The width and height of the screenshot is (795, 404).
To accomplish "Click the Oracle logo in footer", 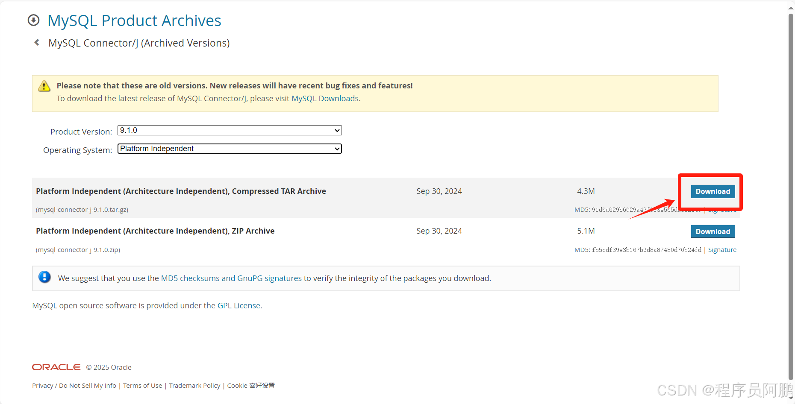I will coord(56,367).
